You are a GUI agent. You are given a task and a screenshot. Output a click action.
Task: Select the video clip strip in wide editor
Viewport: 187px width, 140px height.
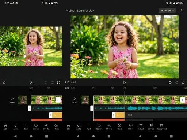140,100
